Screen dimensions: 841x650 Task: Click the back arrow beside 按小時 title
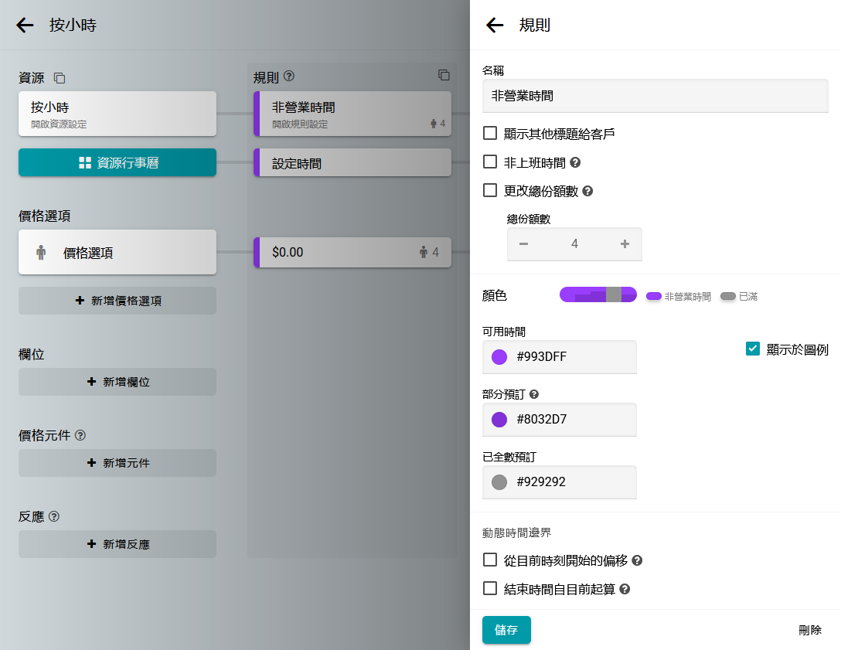[x=26, y=26]
